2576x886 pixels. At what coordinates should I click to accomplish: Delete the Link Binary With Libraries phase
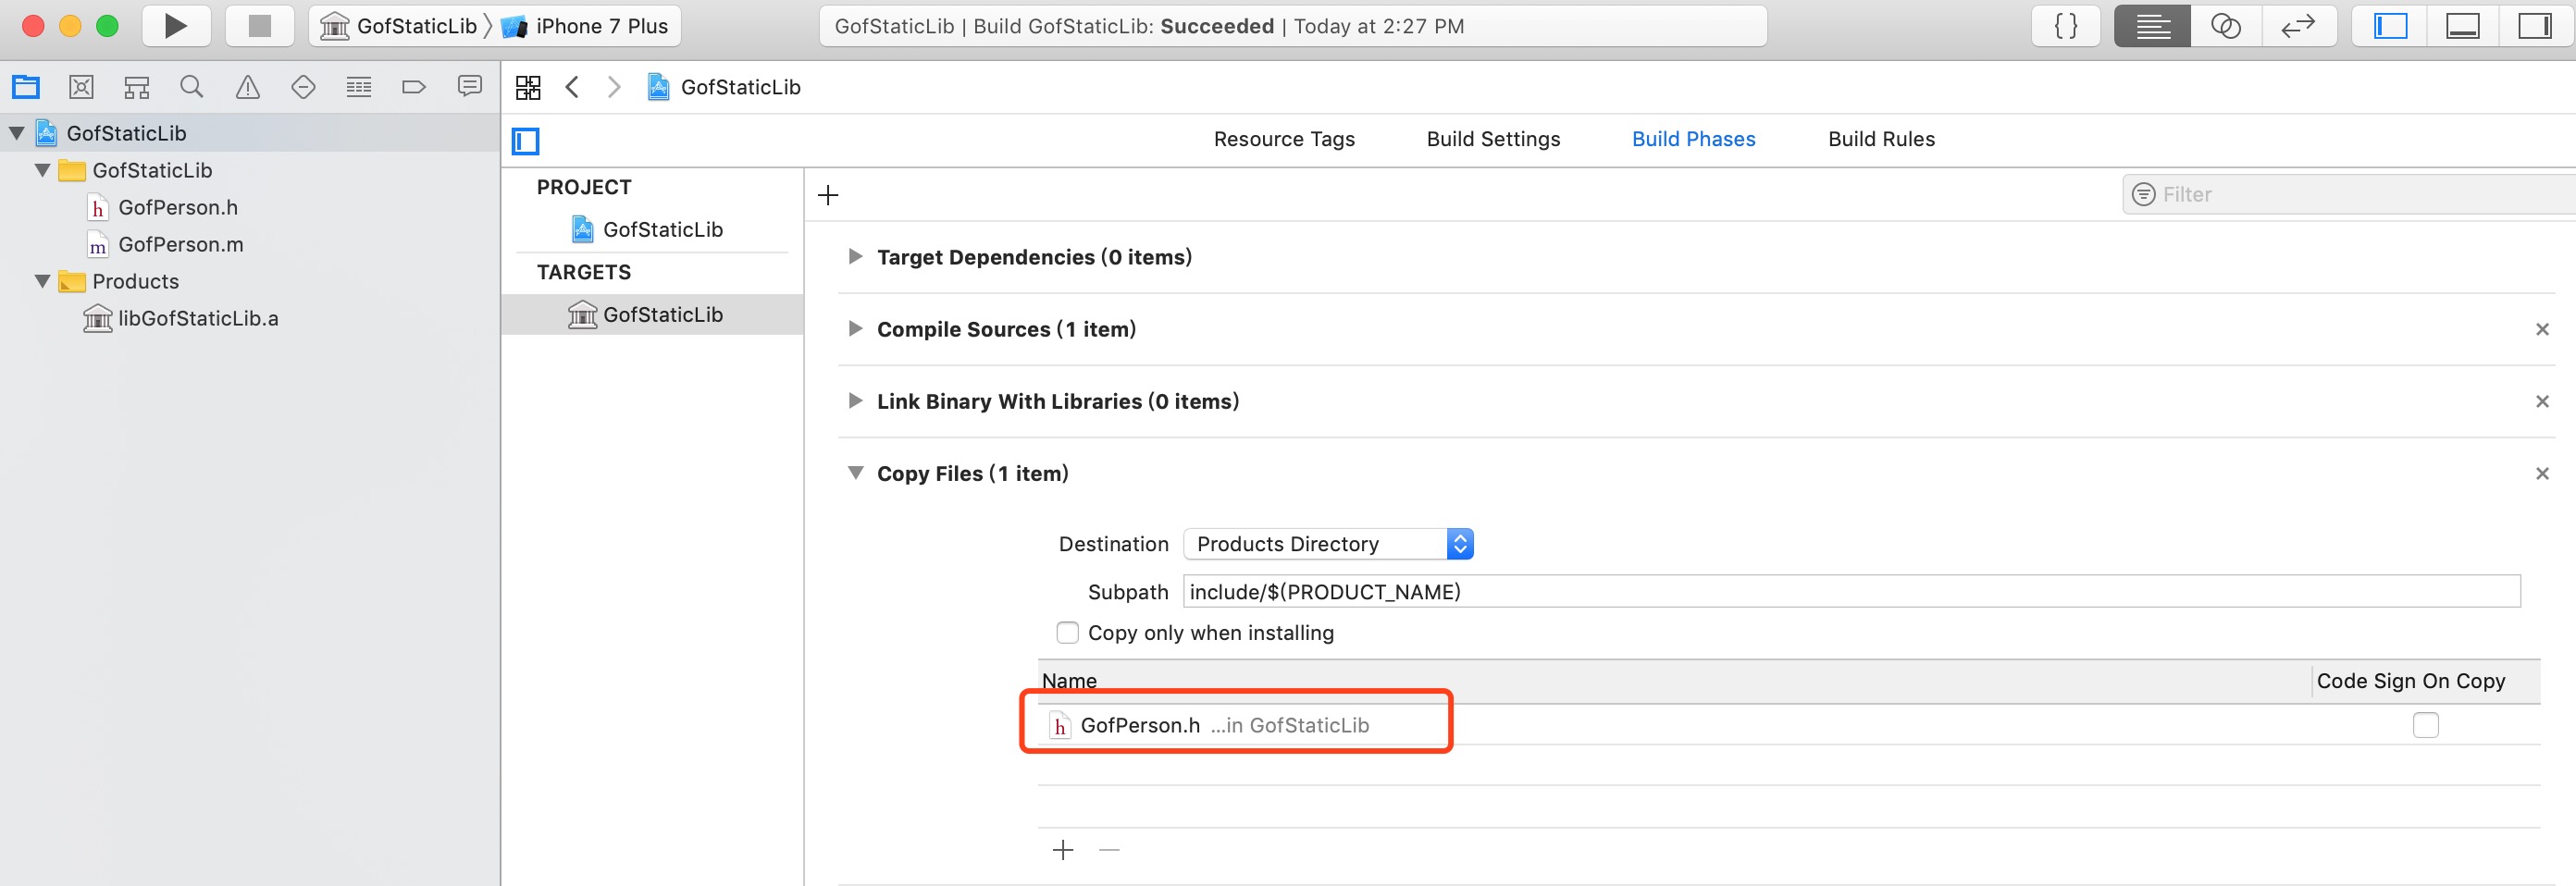2542,401
